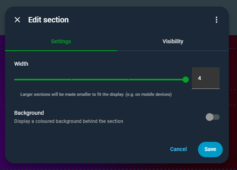Screen dimensions: 237x170
Task: Click the far left end of Width slider
Action: [x=15, y=80]
